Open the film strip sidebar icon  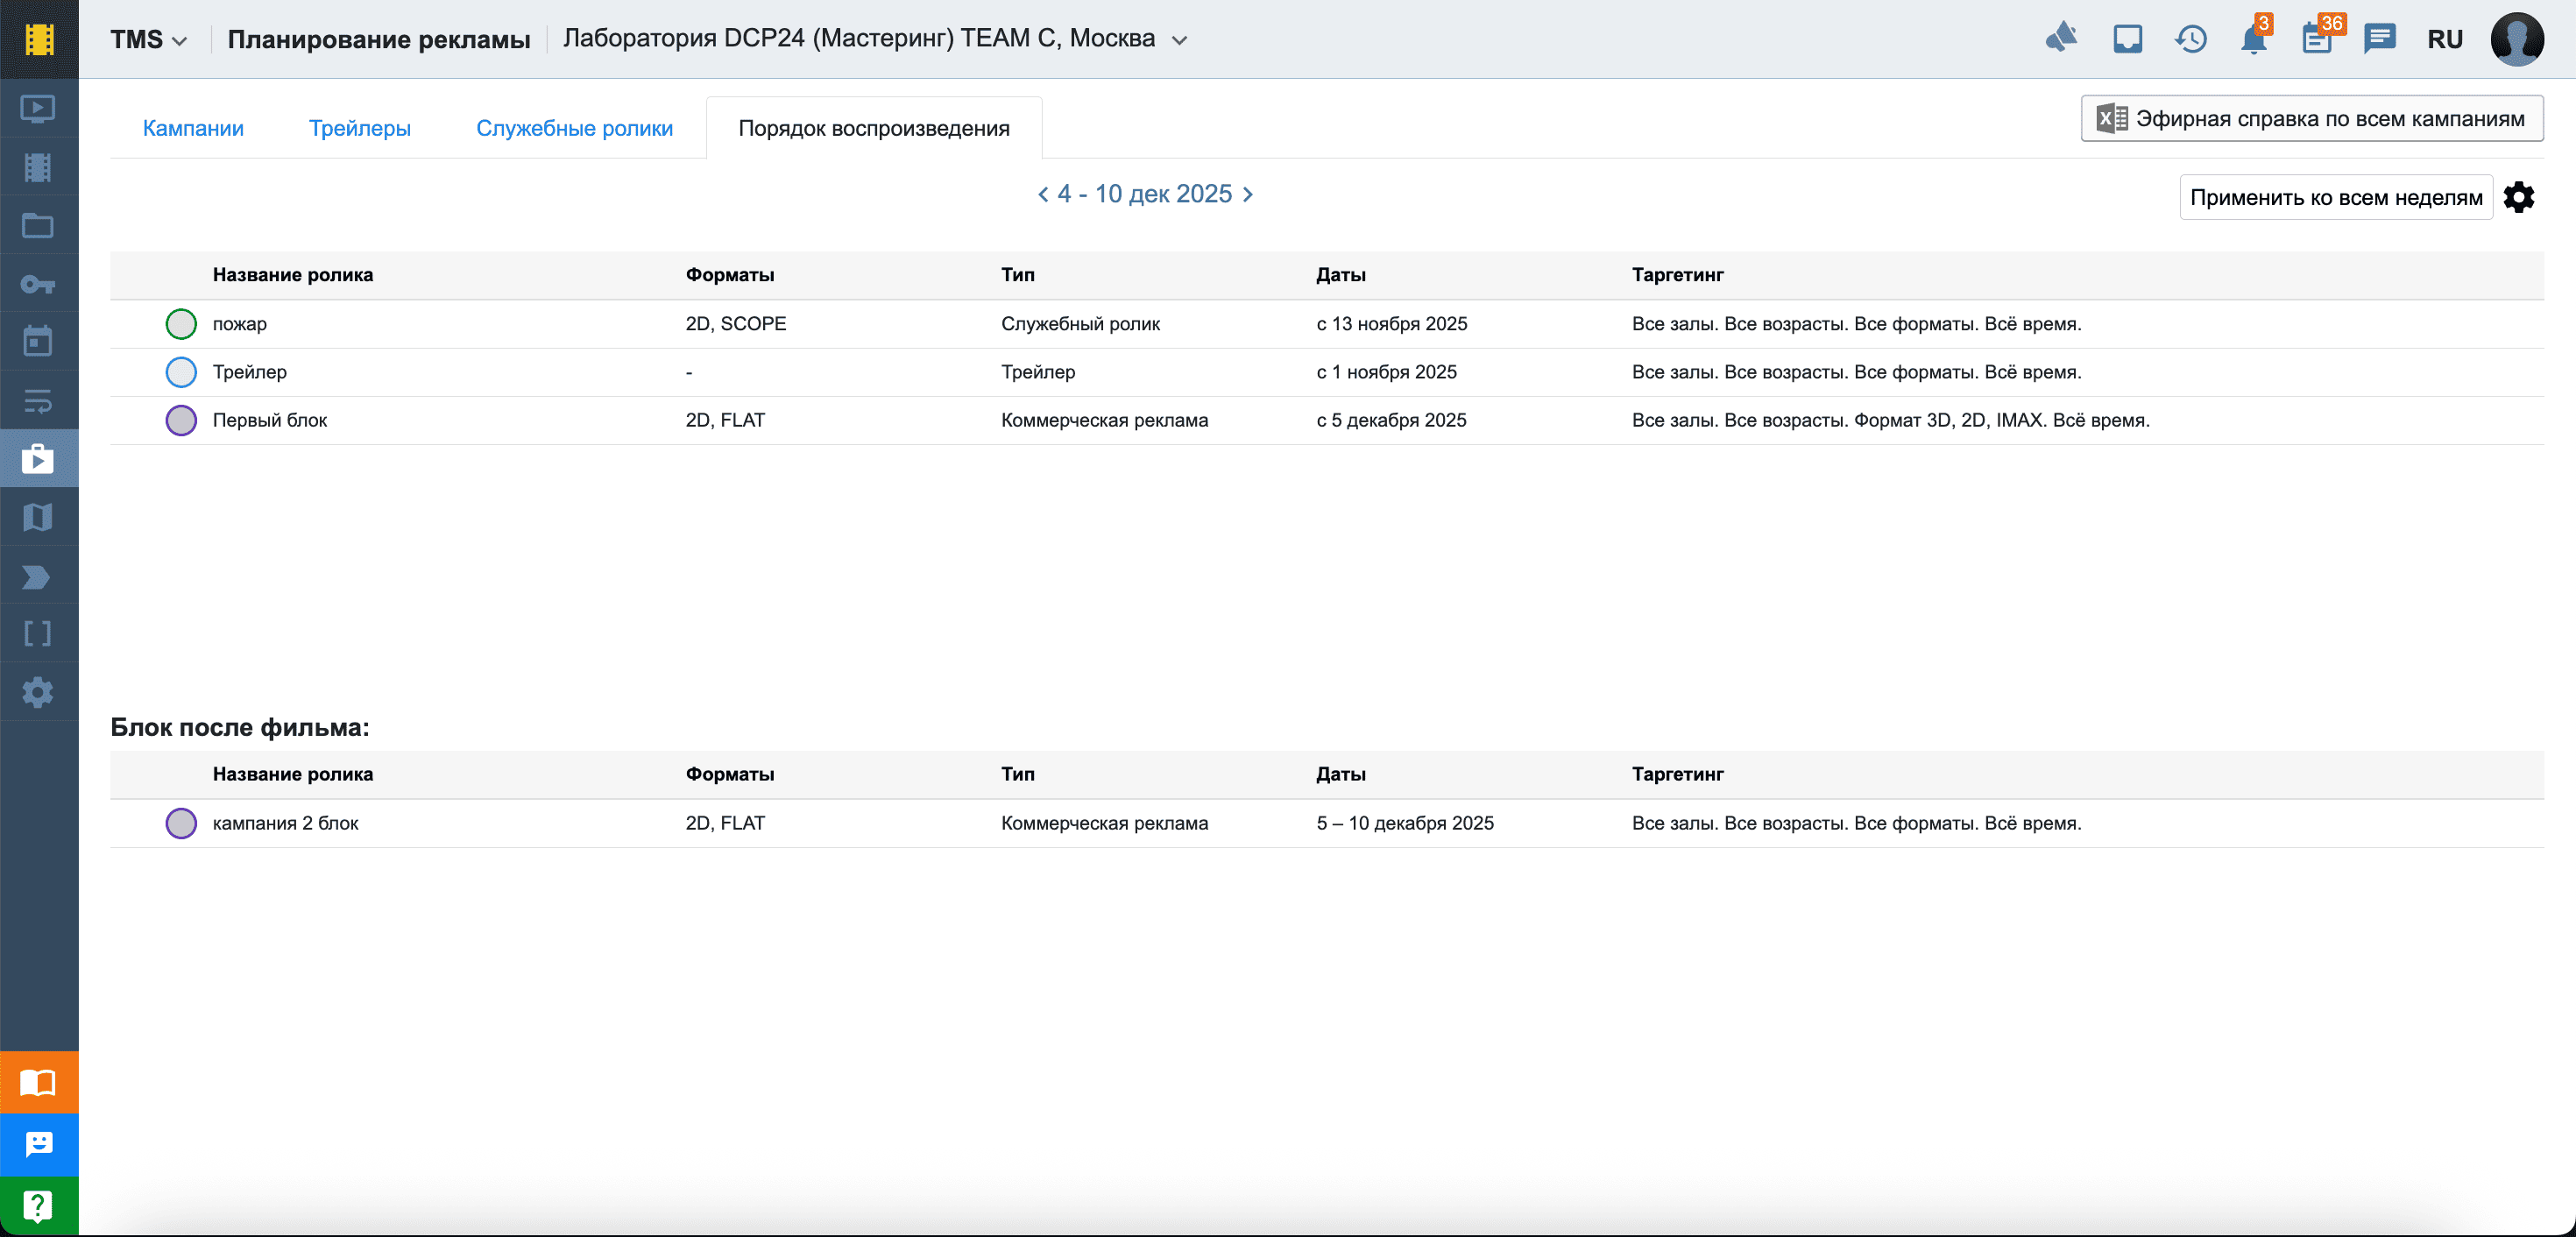point(38,167)
